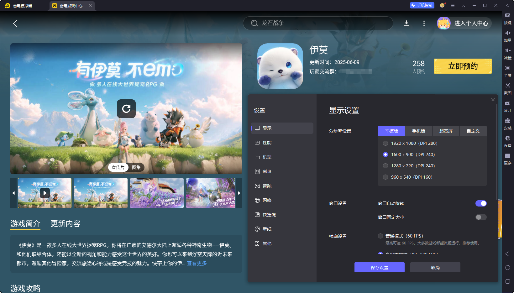
Task: Click 减量 volume down icon
Action: tap(508, 54)
